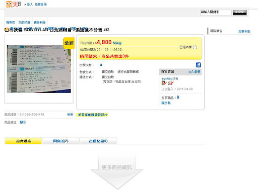Switch to the 問與答(2) tab
This screenshot has height=194, width=258.
60,141
